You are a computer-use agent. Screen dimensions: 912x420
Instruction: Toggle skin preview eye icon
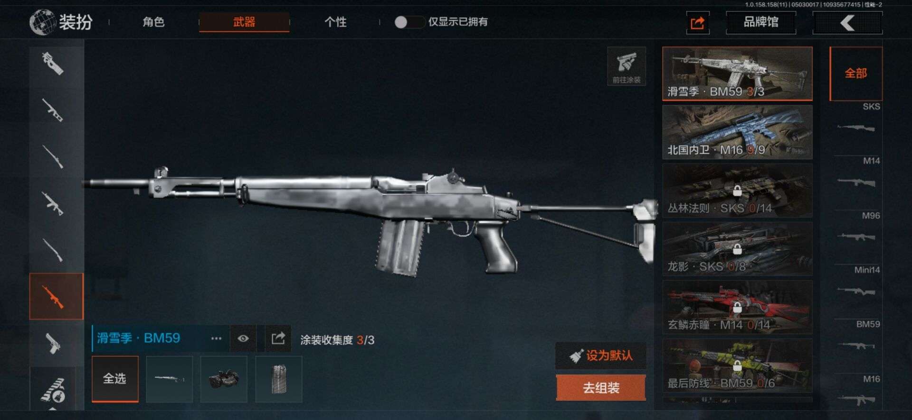pos(243,338)
